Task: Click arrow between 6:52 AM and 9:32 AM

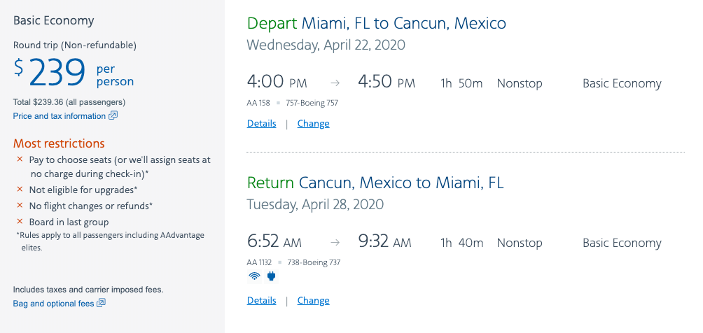Action: point(335,243)
